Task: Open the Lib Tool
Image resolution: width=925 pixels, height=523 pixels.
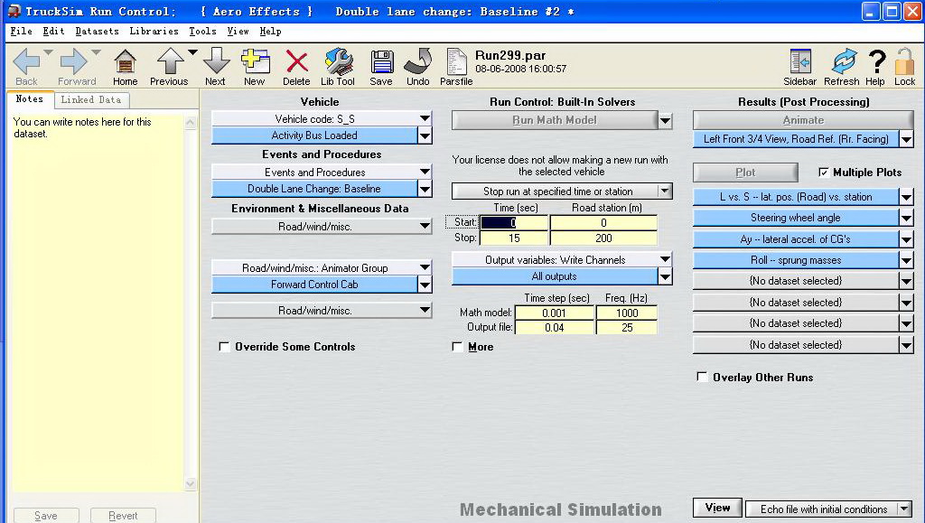Action: pos(339,61)
